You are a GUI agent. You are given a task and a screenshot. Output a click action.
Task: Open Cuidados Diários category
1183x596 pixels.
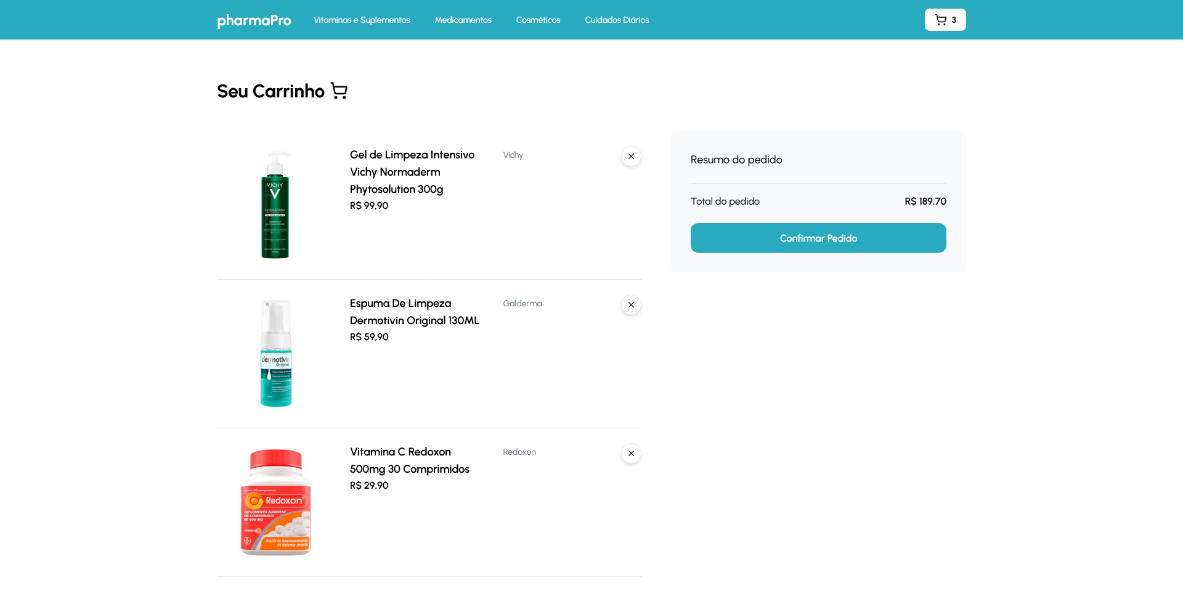coord(617,20)
